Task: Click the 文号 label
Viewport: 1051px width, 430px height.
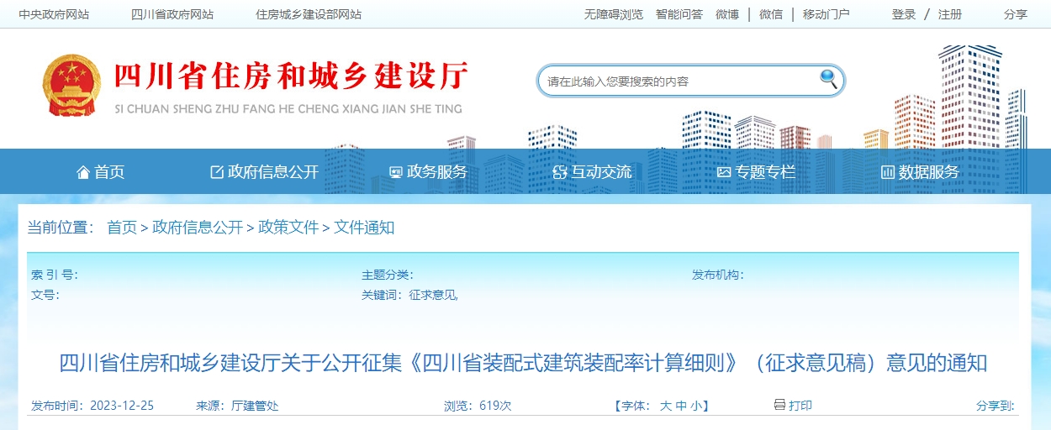Action: tap(45, 296)
